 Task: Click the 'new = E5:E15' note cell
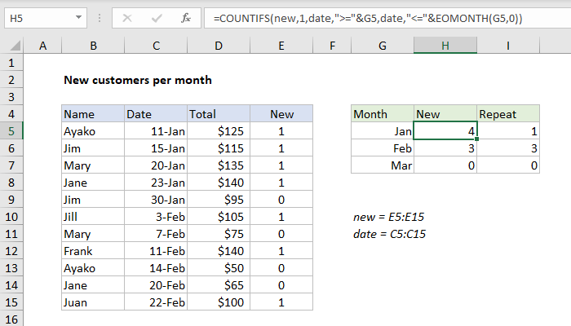381,217
